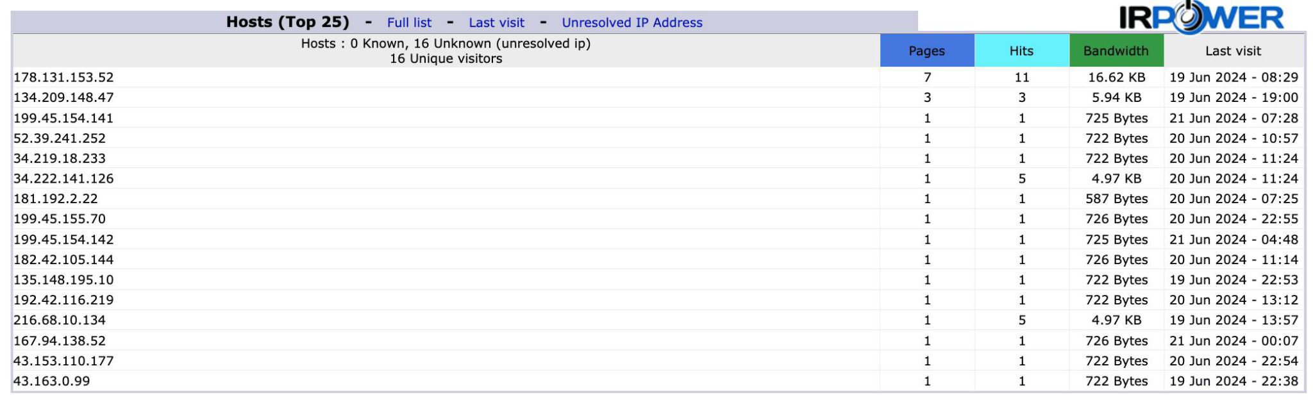1313x400 pixels.
Task: Click the 16.62 KB bandwidth value
Action: pyautogui.click(x=1116, y=78)
